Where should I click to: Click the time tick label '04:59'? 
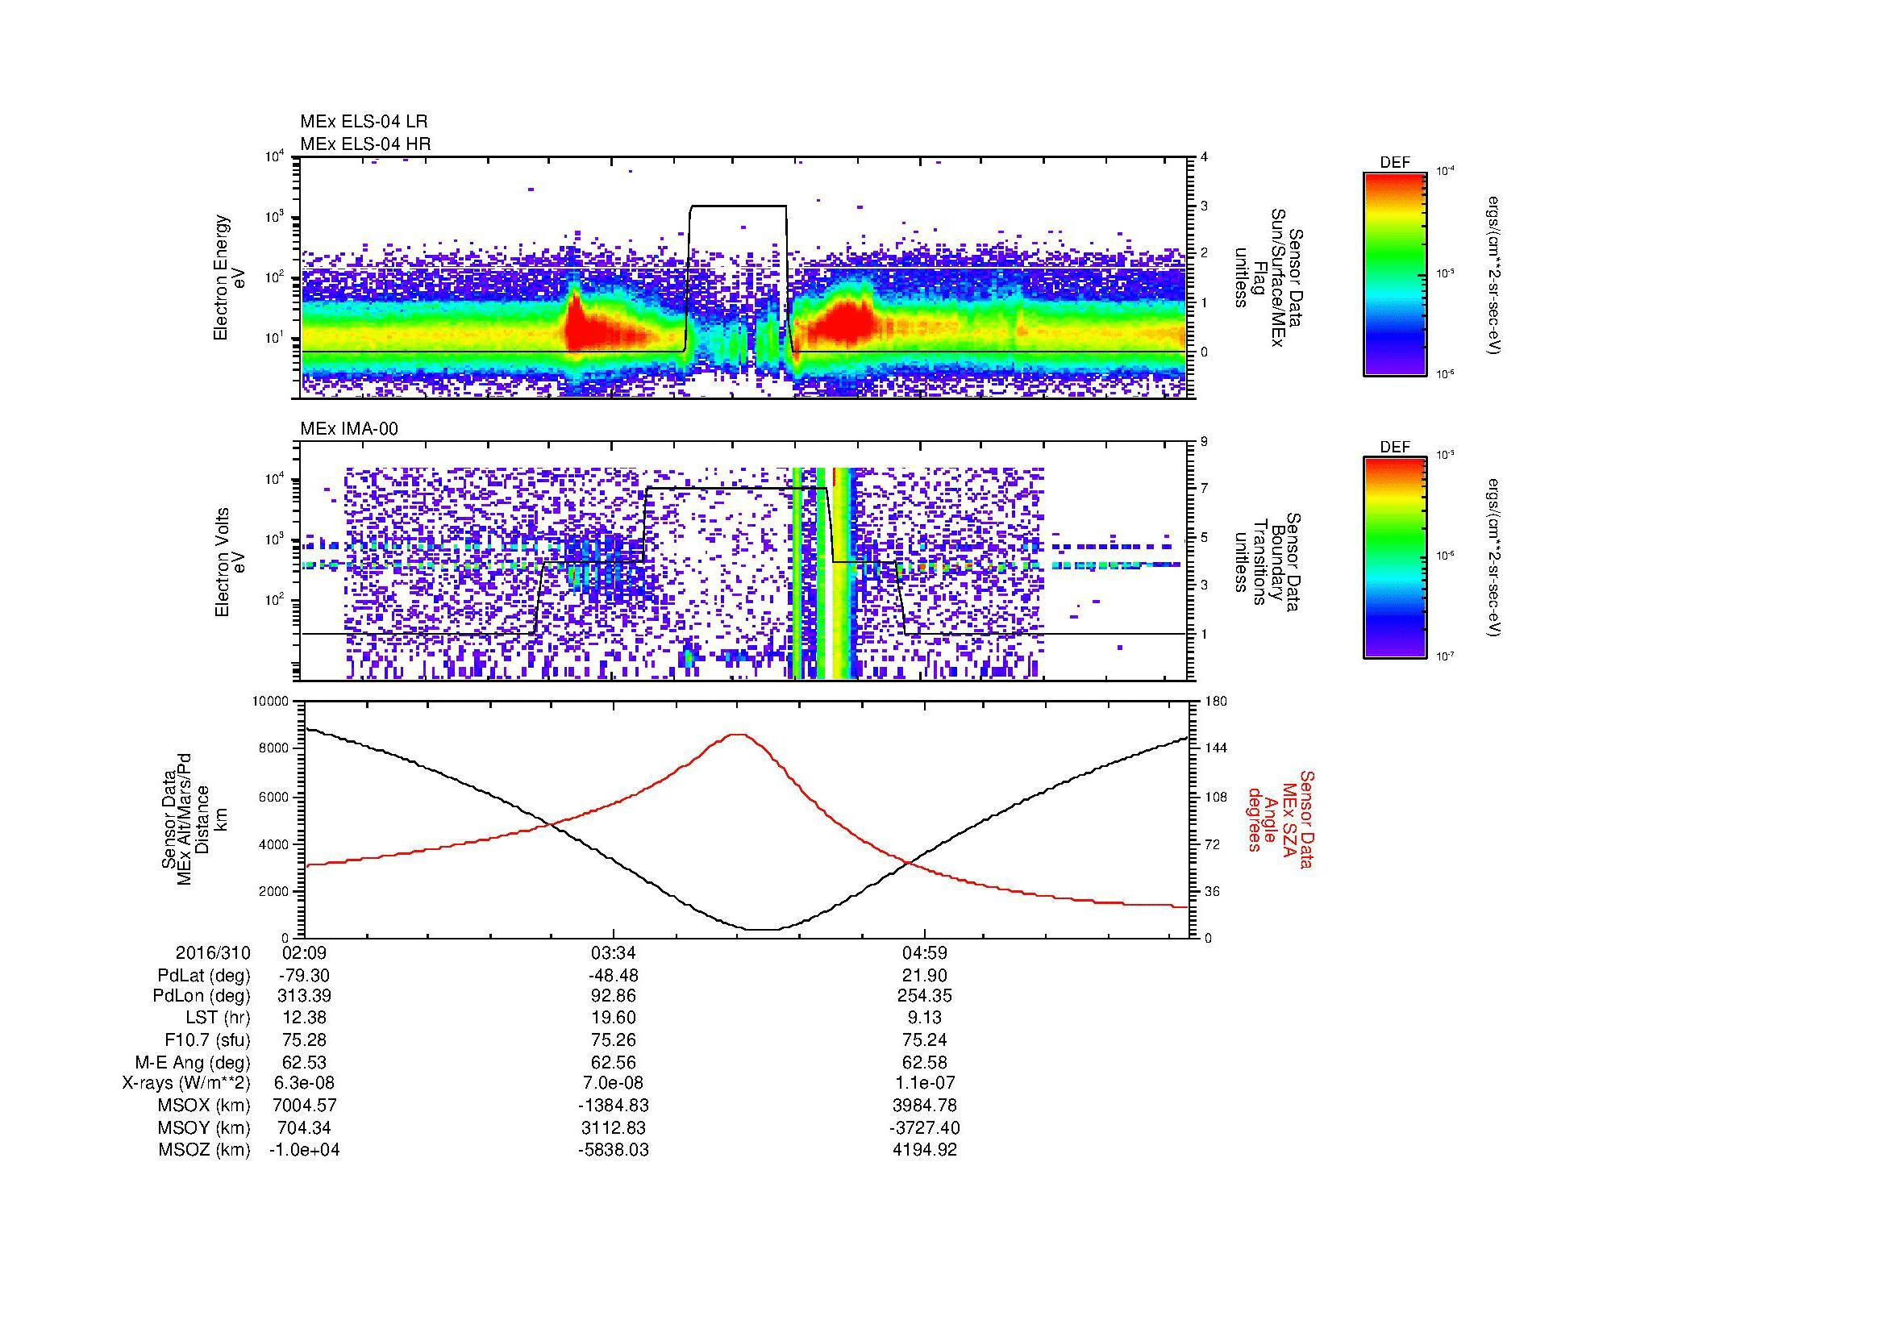coord(925,952)
